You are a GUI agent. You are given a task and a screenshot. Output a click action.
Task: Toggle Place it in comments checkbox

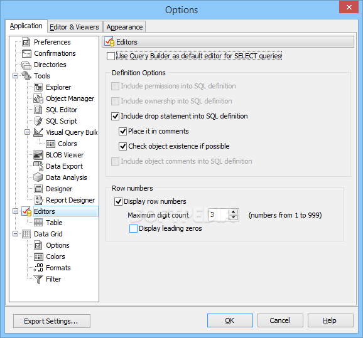[122, 131]
